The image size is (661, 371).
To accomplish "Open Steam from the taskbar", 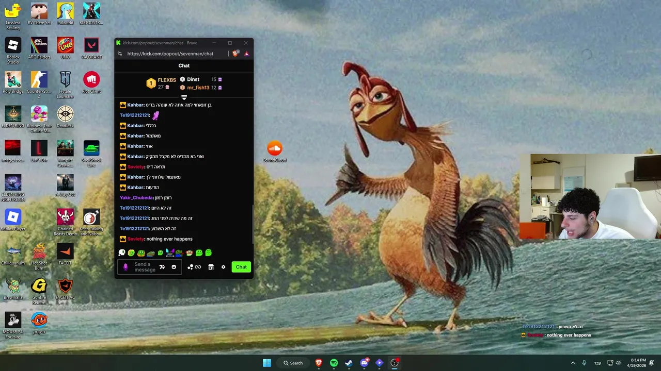I will click(349, 363).
